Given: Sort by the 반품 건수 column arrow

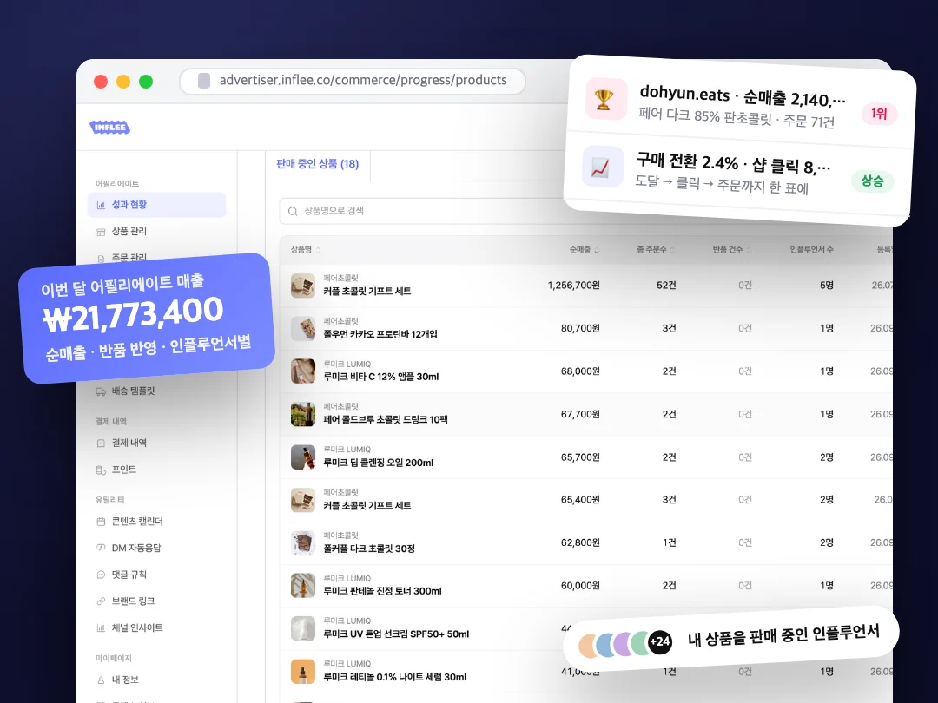Looking at the screenshot, I should (x=749, y=250).
